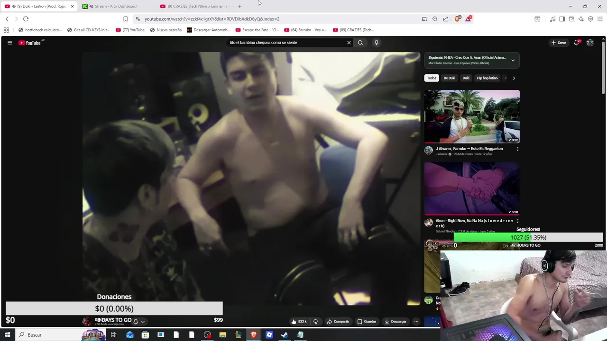Viewport: 607px width, 341px height.
Task: Select the De Duki filter chip
Action: click(449, 78)
